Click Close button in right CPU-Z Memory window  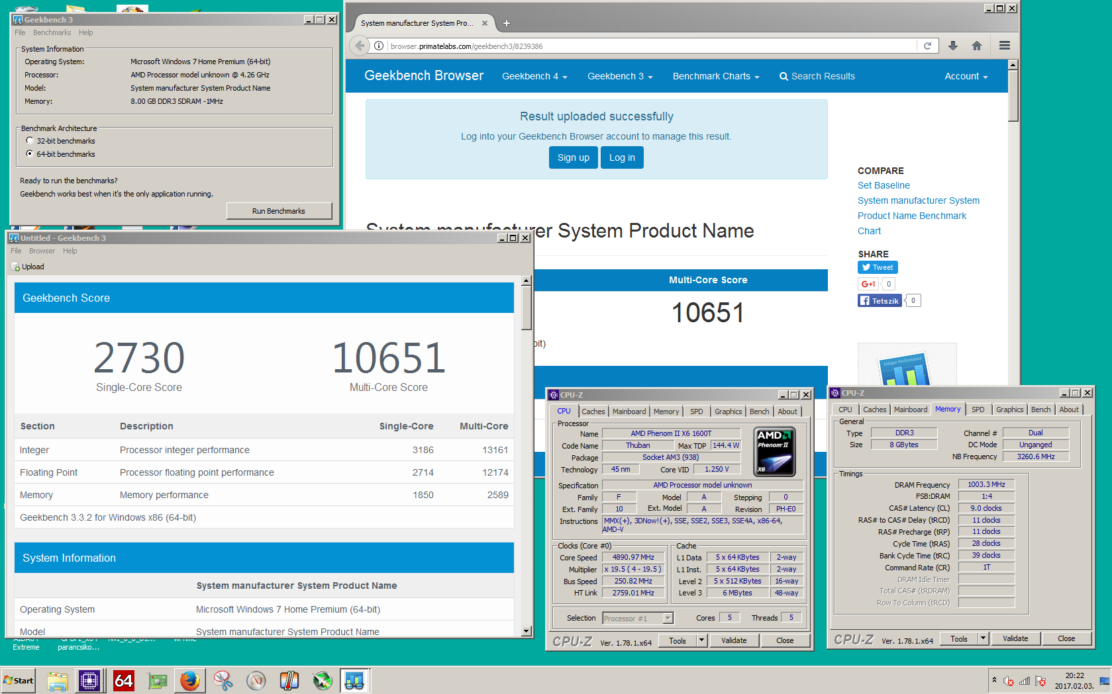point(1066,638)
